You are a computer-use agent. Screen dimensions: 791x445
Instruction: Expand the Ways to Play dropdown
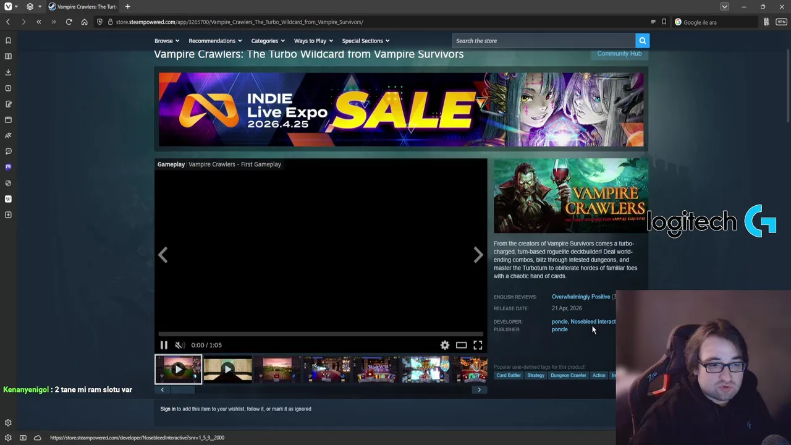click(x=313, y=41)
